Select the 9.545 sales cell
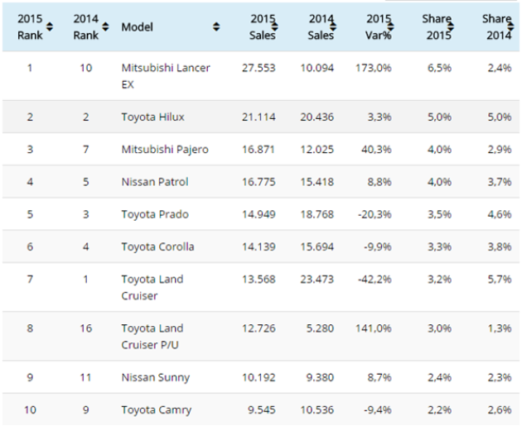This screenshot has width=522, height=426. (x=262, y=410)
